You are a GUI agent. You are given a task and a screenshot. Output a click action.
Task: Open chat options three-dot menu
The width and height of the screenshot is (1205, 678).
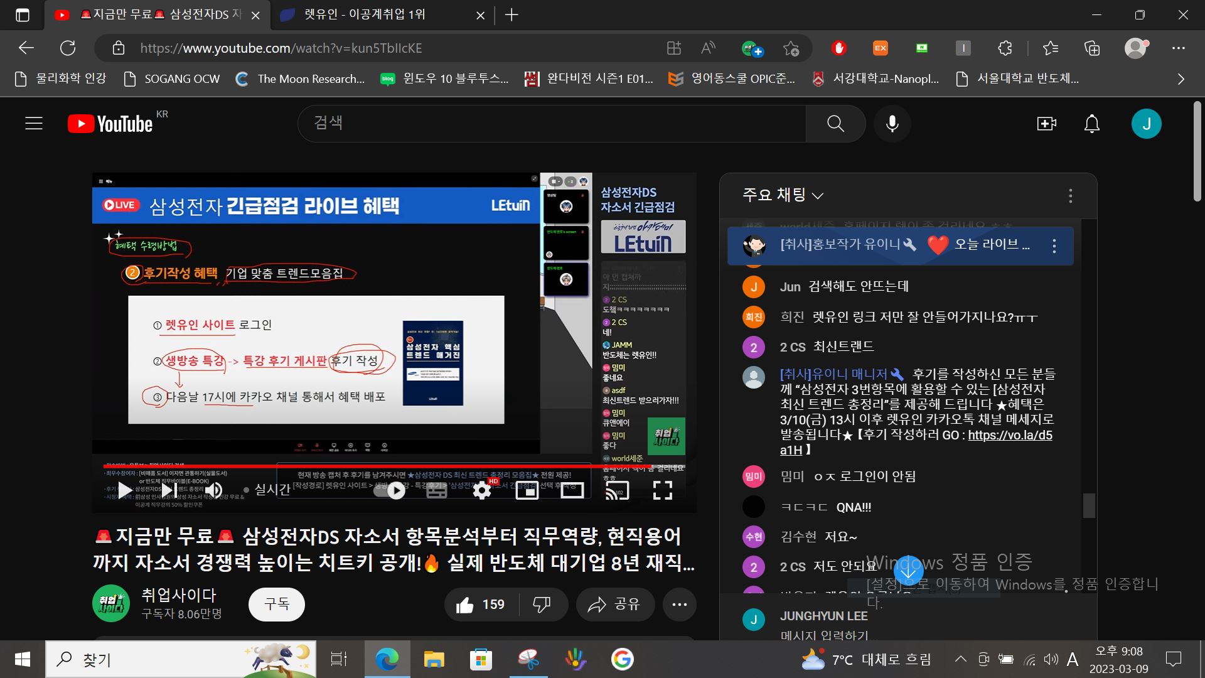coord(1070,196)
